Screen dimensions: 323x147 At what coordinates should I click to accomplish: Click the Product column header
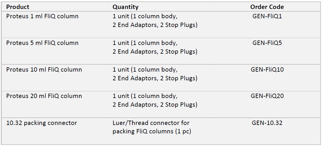pos(18,7)
